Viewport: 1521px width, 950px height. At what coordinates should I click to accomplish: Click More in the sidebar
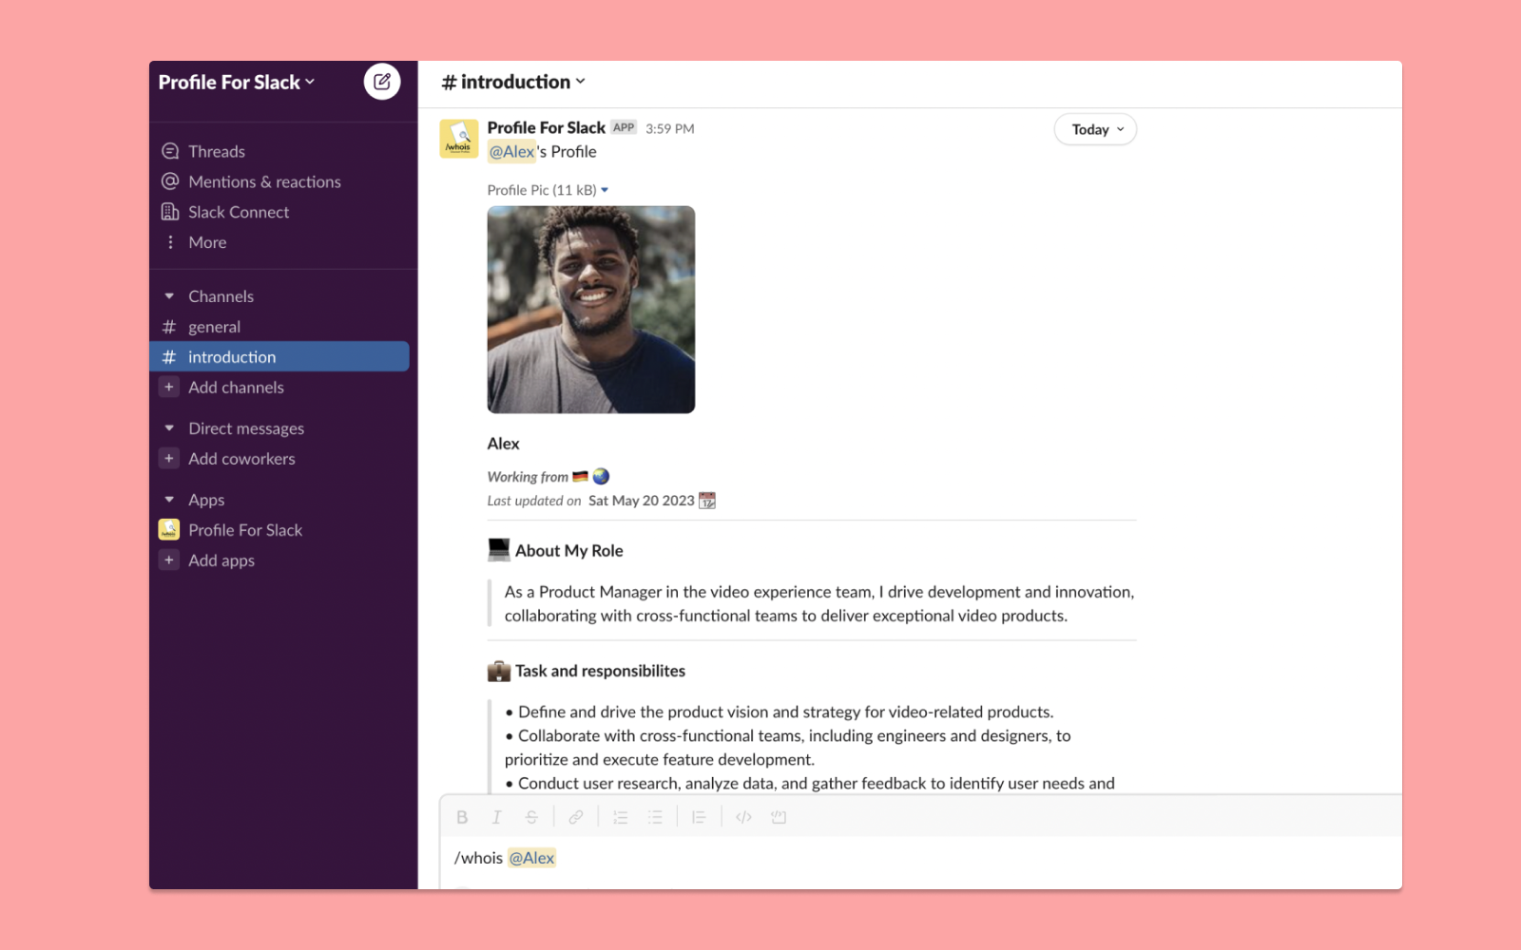click(x=207, y=242)
